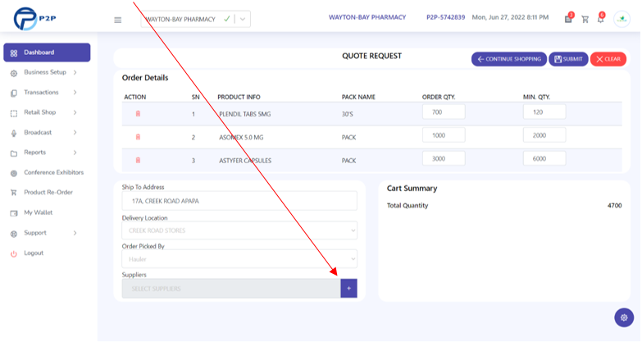Open WAYTON-BAY PHARMACY selector dropdown arrow
This screenshot has width=642, height=342.
pyautogui.click(x=243, y=19)
